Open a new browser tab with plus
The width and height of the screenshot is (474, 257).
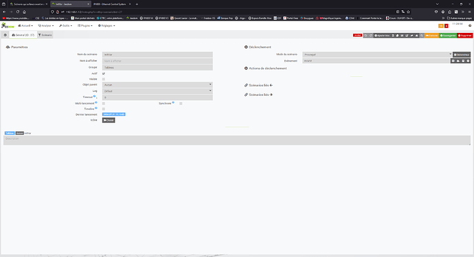click(x=137, y=4)
